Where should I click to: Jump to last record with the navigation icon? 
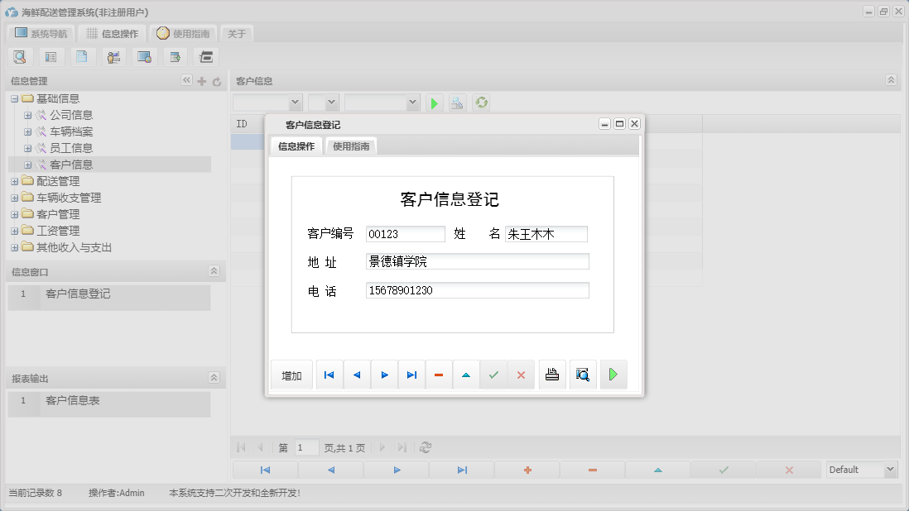tap(411, 374)
